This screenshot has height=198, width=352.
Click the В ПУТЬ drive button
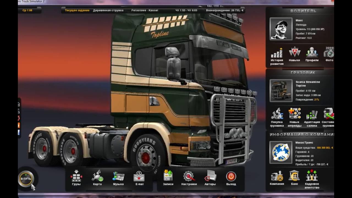point(26,178)
